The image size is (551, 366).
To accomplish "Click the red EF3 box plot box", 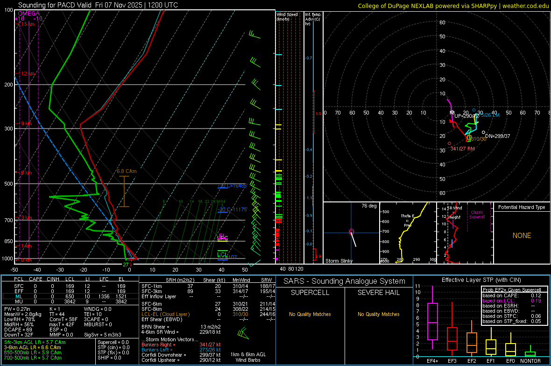I will tap(452, 339).
